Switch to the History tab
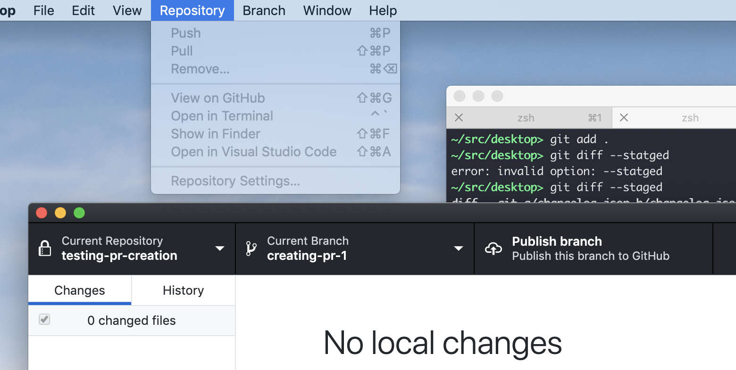This screenshot has width=736, height=370. 183,290
